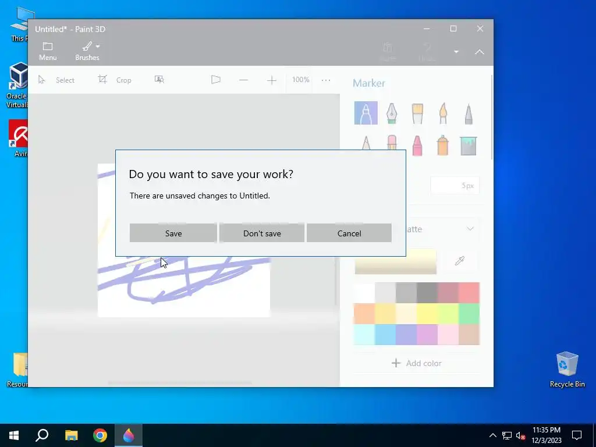
Task: Click the network tray icon
Action: click(x=507, y=435)
